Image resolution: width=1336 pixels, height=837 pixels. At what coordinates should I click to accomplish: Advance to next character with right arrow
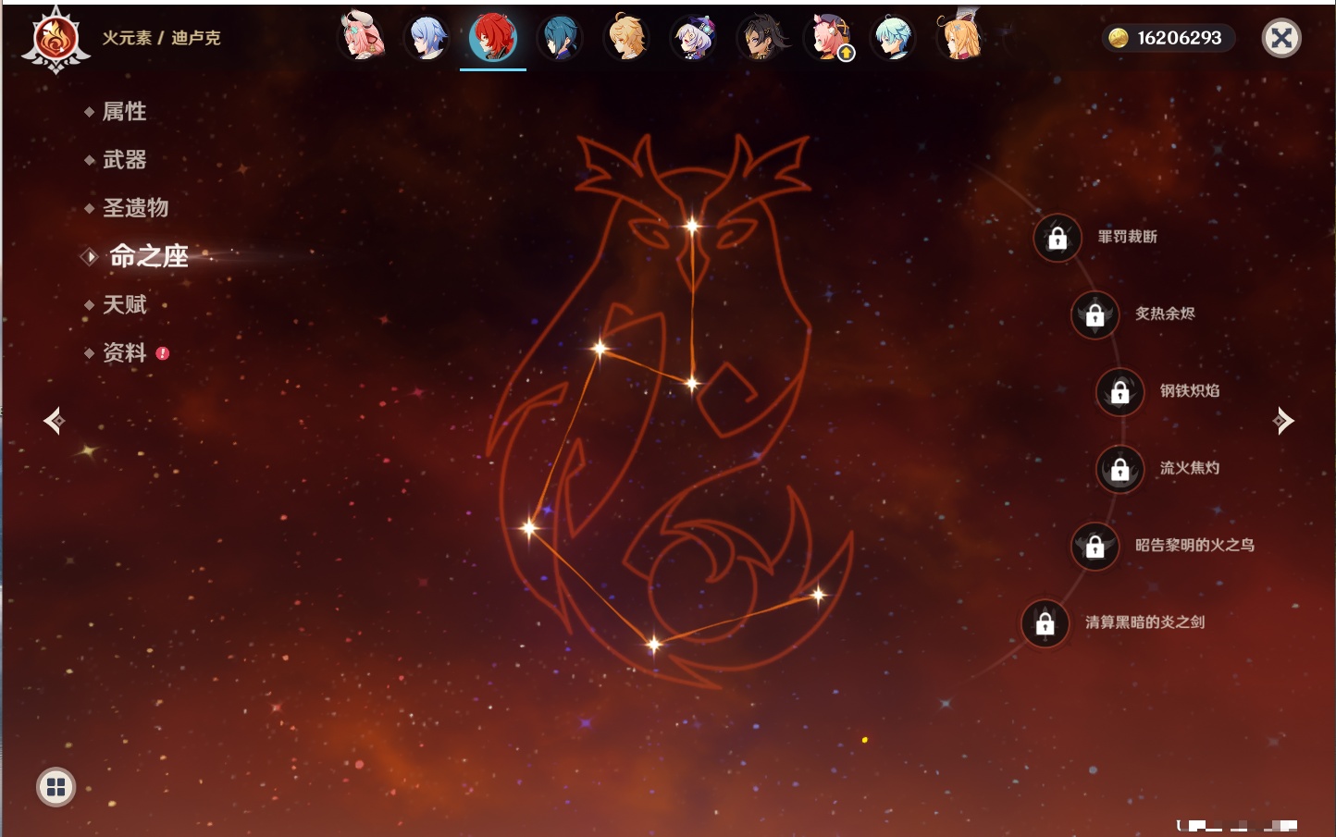coord(1283,421)
